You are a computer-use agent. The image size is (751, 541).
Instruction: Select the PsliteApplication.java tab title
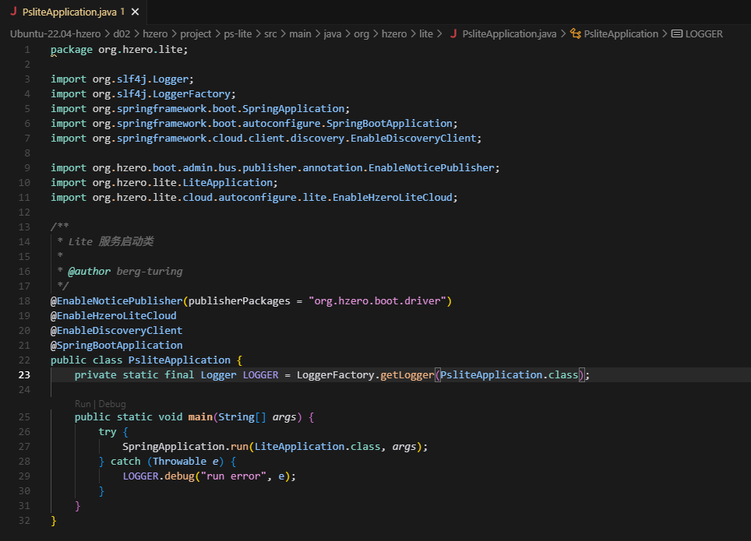[x=69, y=12]
